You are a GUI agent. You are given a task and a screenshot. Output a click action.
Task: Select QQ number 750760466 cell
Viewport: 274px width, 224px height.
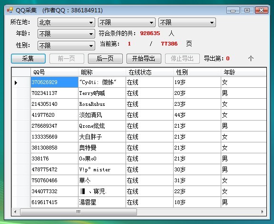(x=54, y=180)
